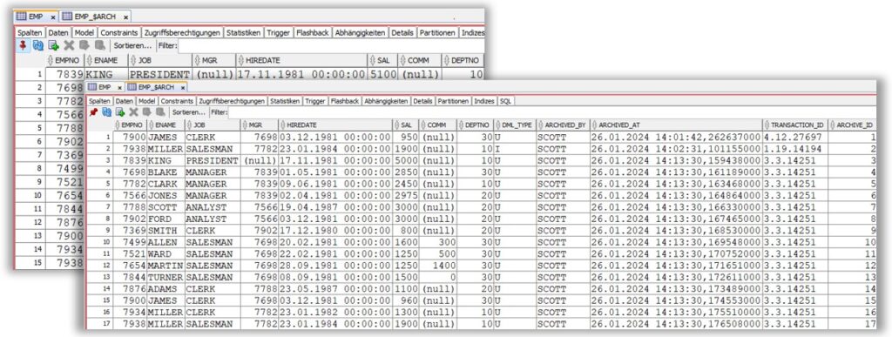Image resolution: width=892 pixels, height=337 pixels.
Task: Close the EMP tab in the back window
Action: (53, 17)
